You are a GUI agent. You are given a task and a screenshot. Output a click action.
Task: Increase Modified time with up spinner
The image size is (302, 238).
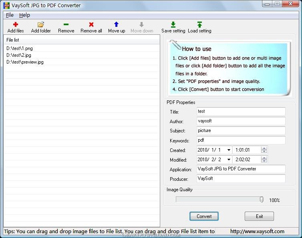[264, 158]
